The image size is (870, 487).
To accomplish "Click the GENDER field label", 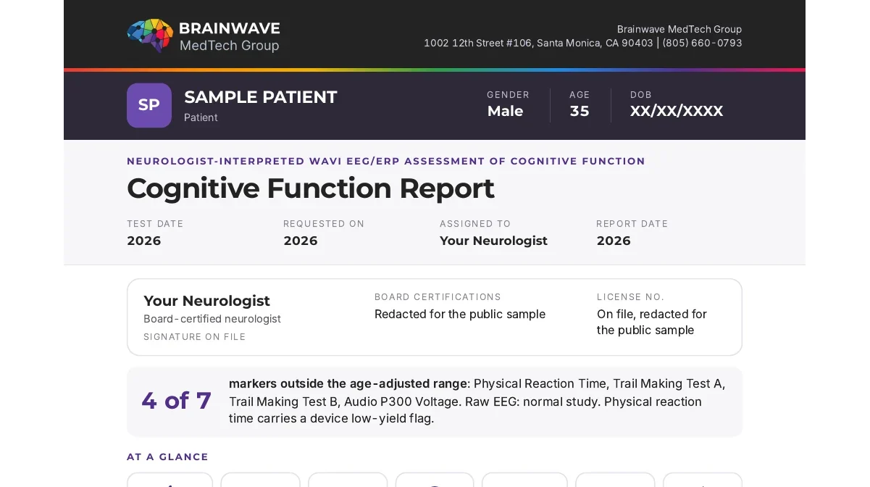I will coord(508,95).
